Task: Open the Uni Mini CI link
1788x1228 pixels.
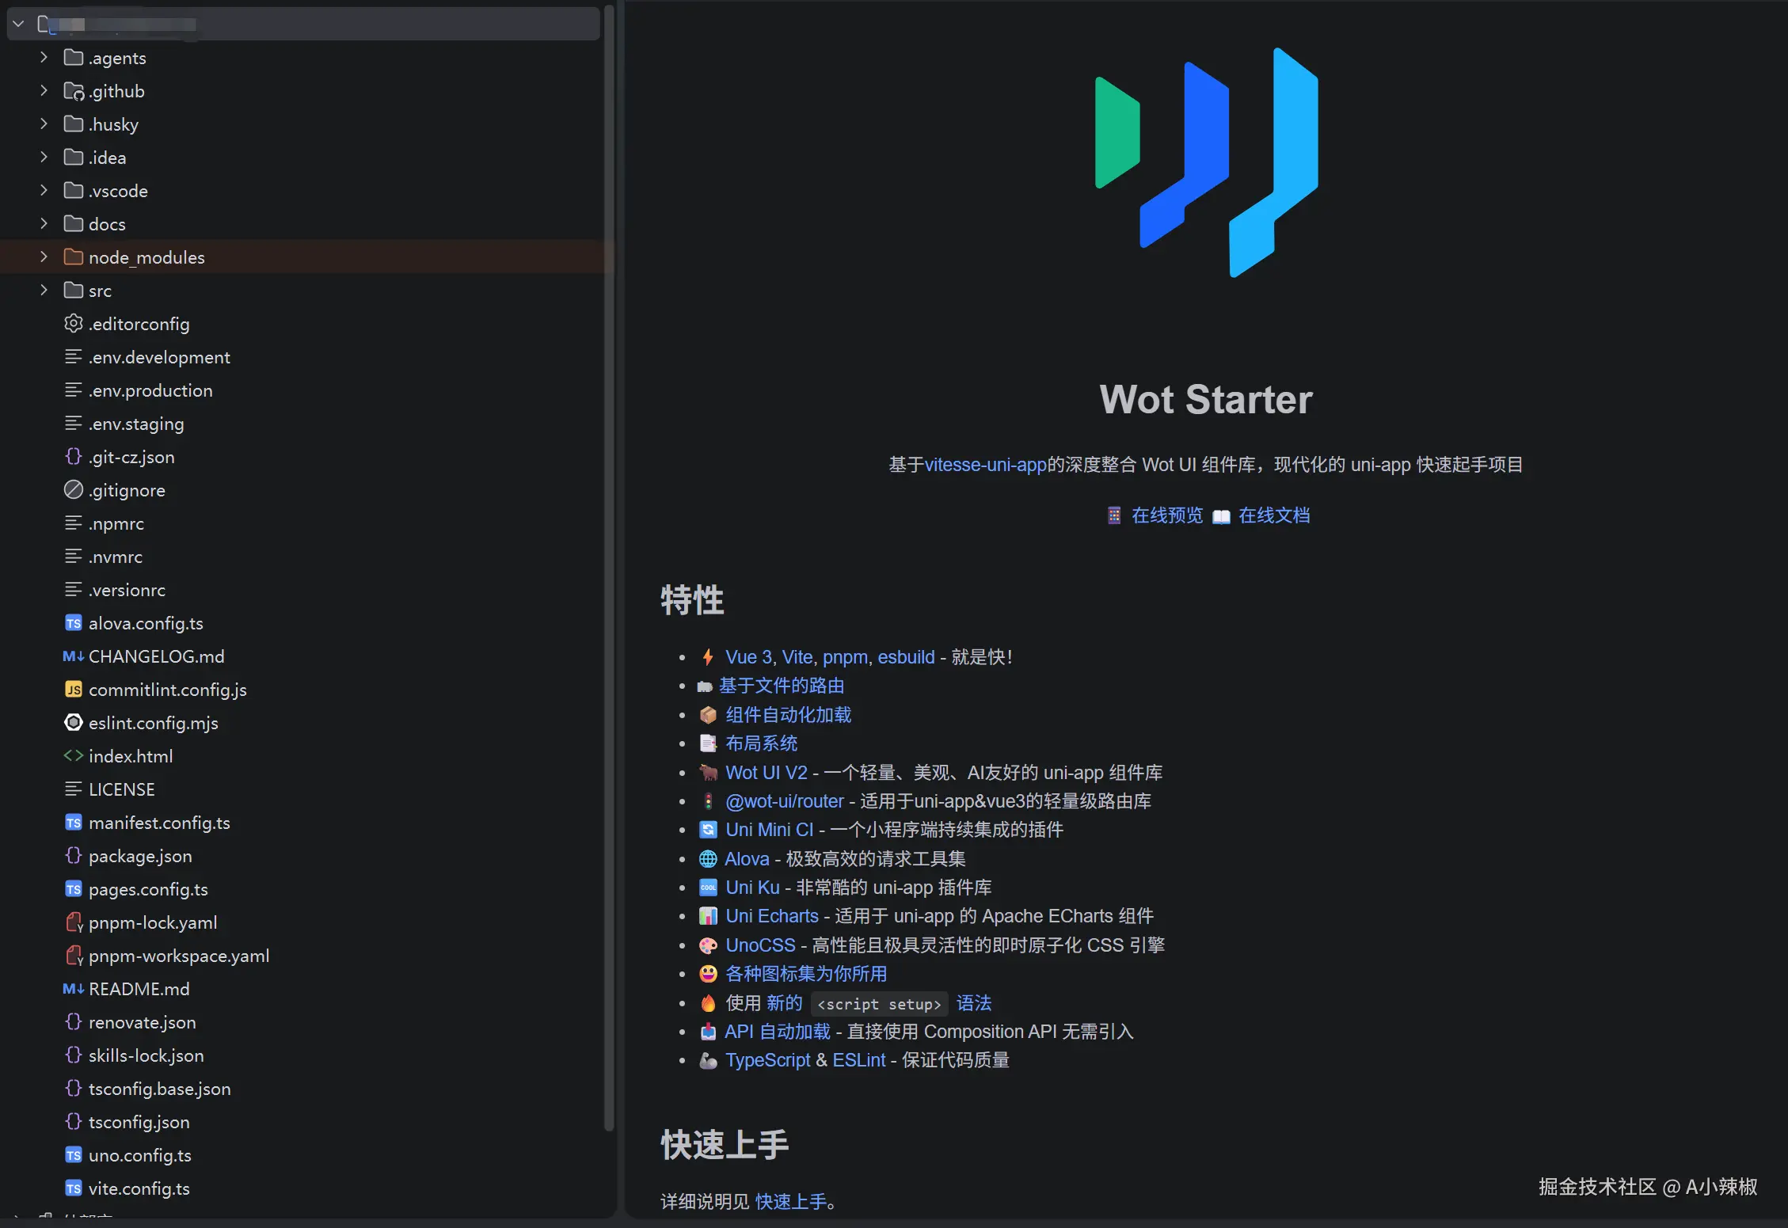Action: coord(770,830)
